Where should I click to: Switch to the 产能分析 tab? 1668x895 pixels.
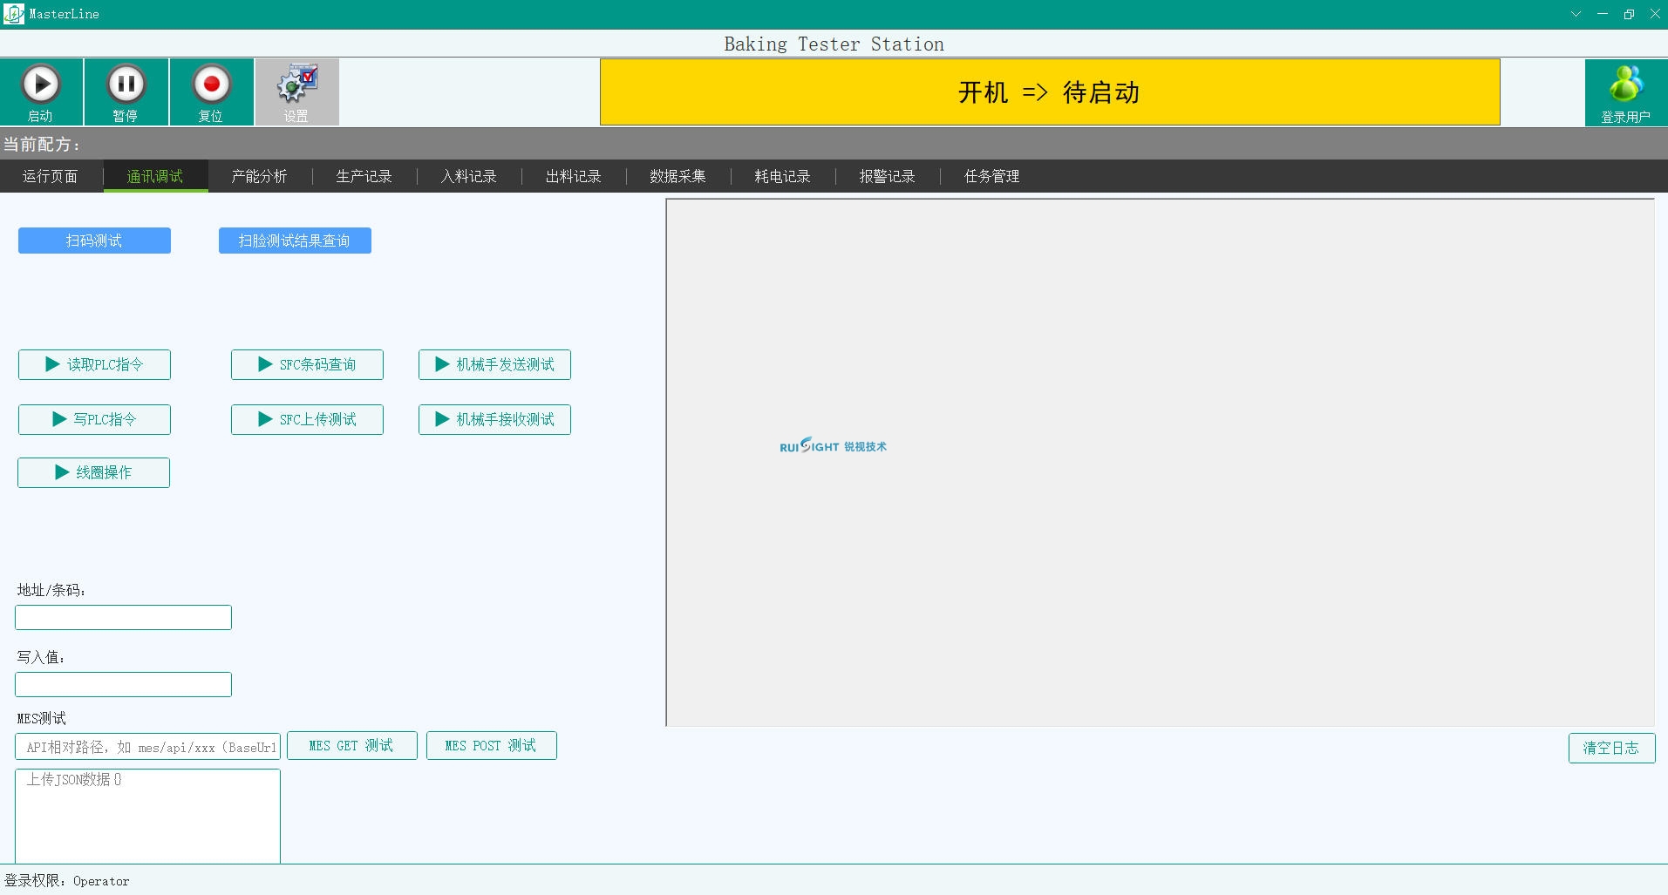click(260, 176)
